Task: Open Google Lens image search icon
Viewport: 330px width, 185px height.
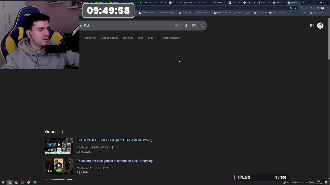Action: 194,25
